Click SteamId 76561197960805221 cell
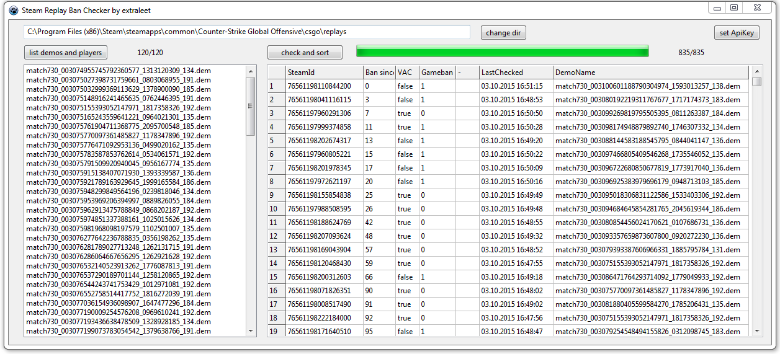The image size is (780, 354). coord(325,154)
